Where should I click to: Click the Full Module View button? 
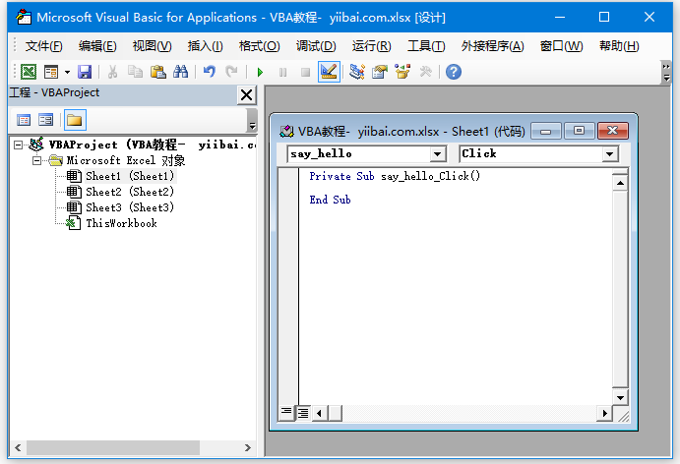(x=303, y=413)
